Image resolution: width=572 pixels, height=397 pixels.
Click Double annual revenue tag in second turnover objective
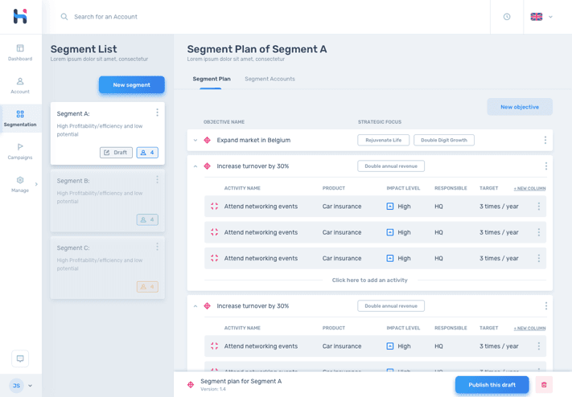391,306
